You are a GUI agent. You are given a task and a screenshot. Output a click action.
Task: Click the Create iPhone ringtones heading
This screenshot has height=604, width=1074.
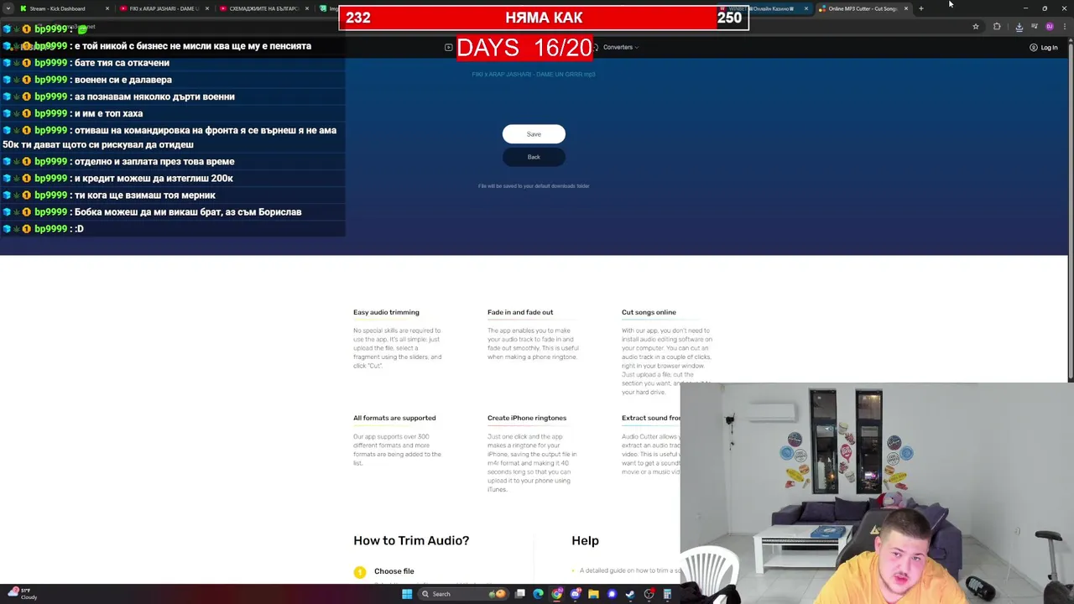(x=527, y=418)
